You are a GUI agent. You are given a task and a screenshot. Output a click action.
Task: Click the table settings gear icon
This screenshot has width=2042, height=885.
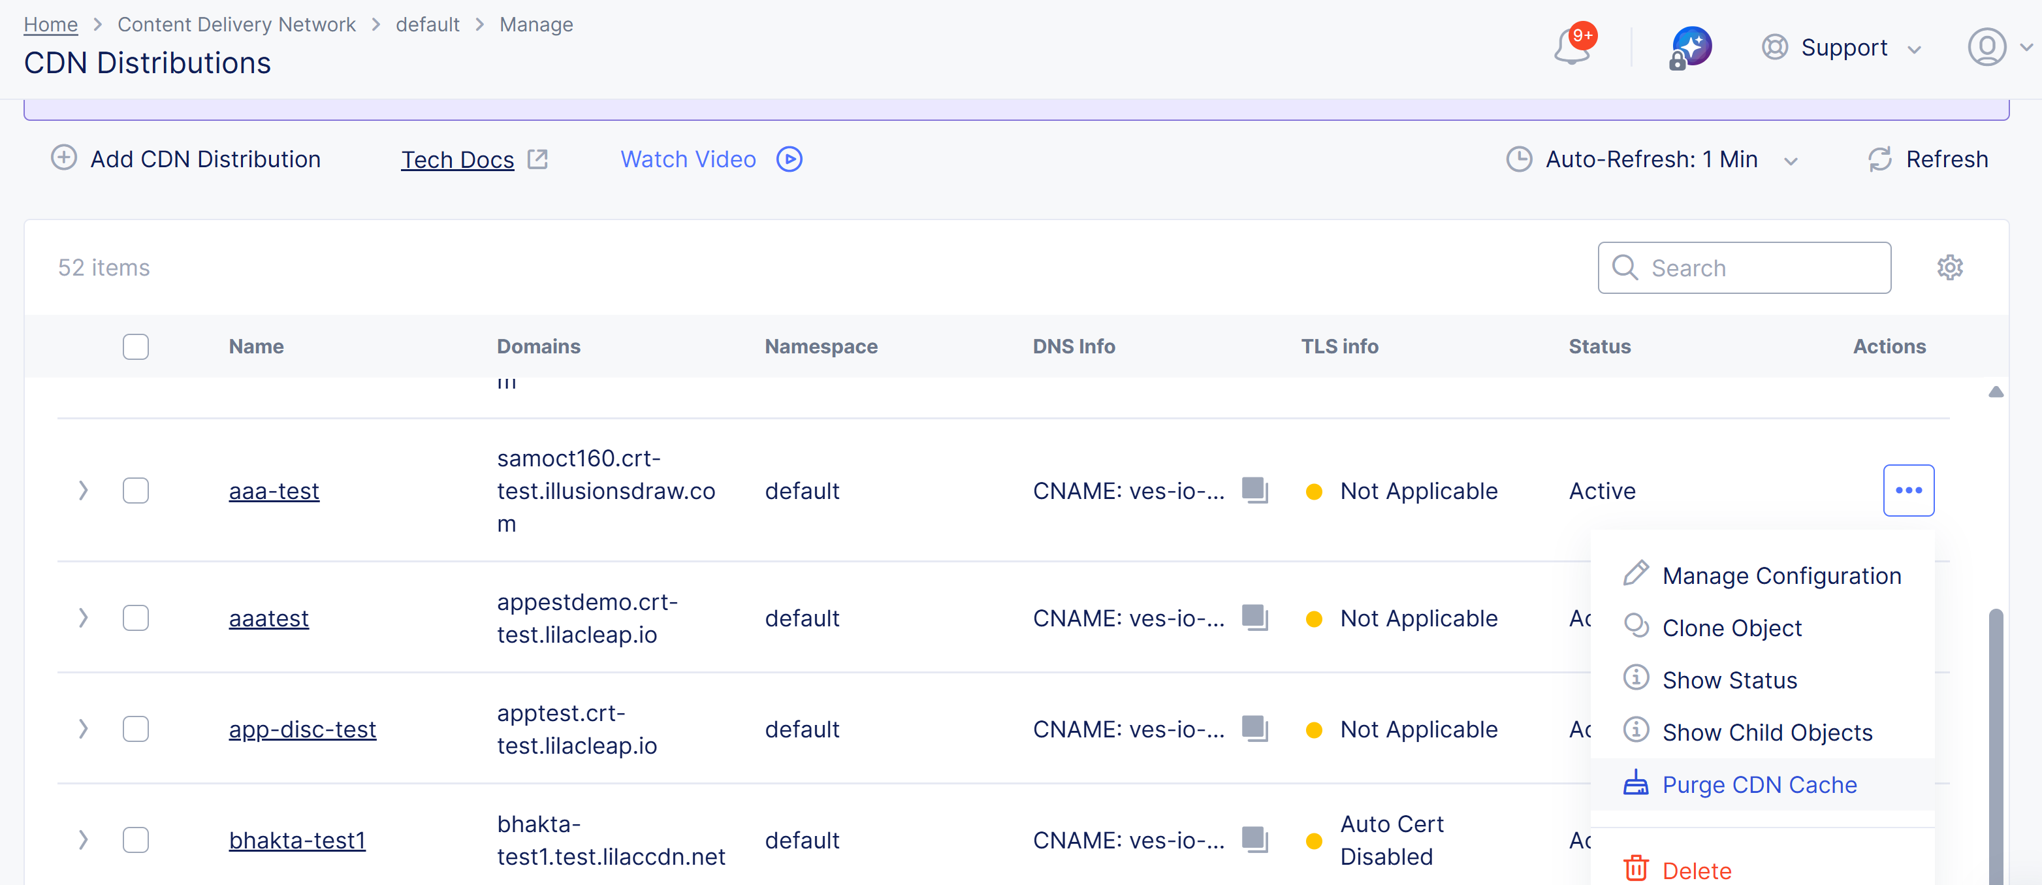(x=1949, y=268)
